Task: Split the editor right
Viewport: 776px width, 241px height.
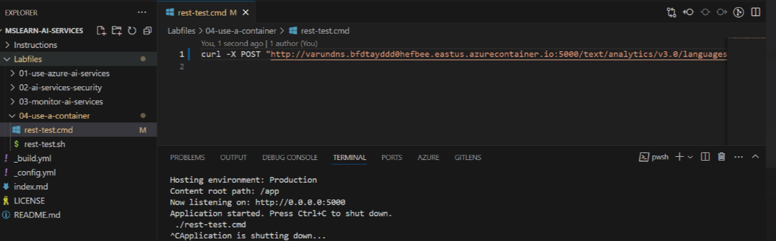Action: tap(755, 12)
